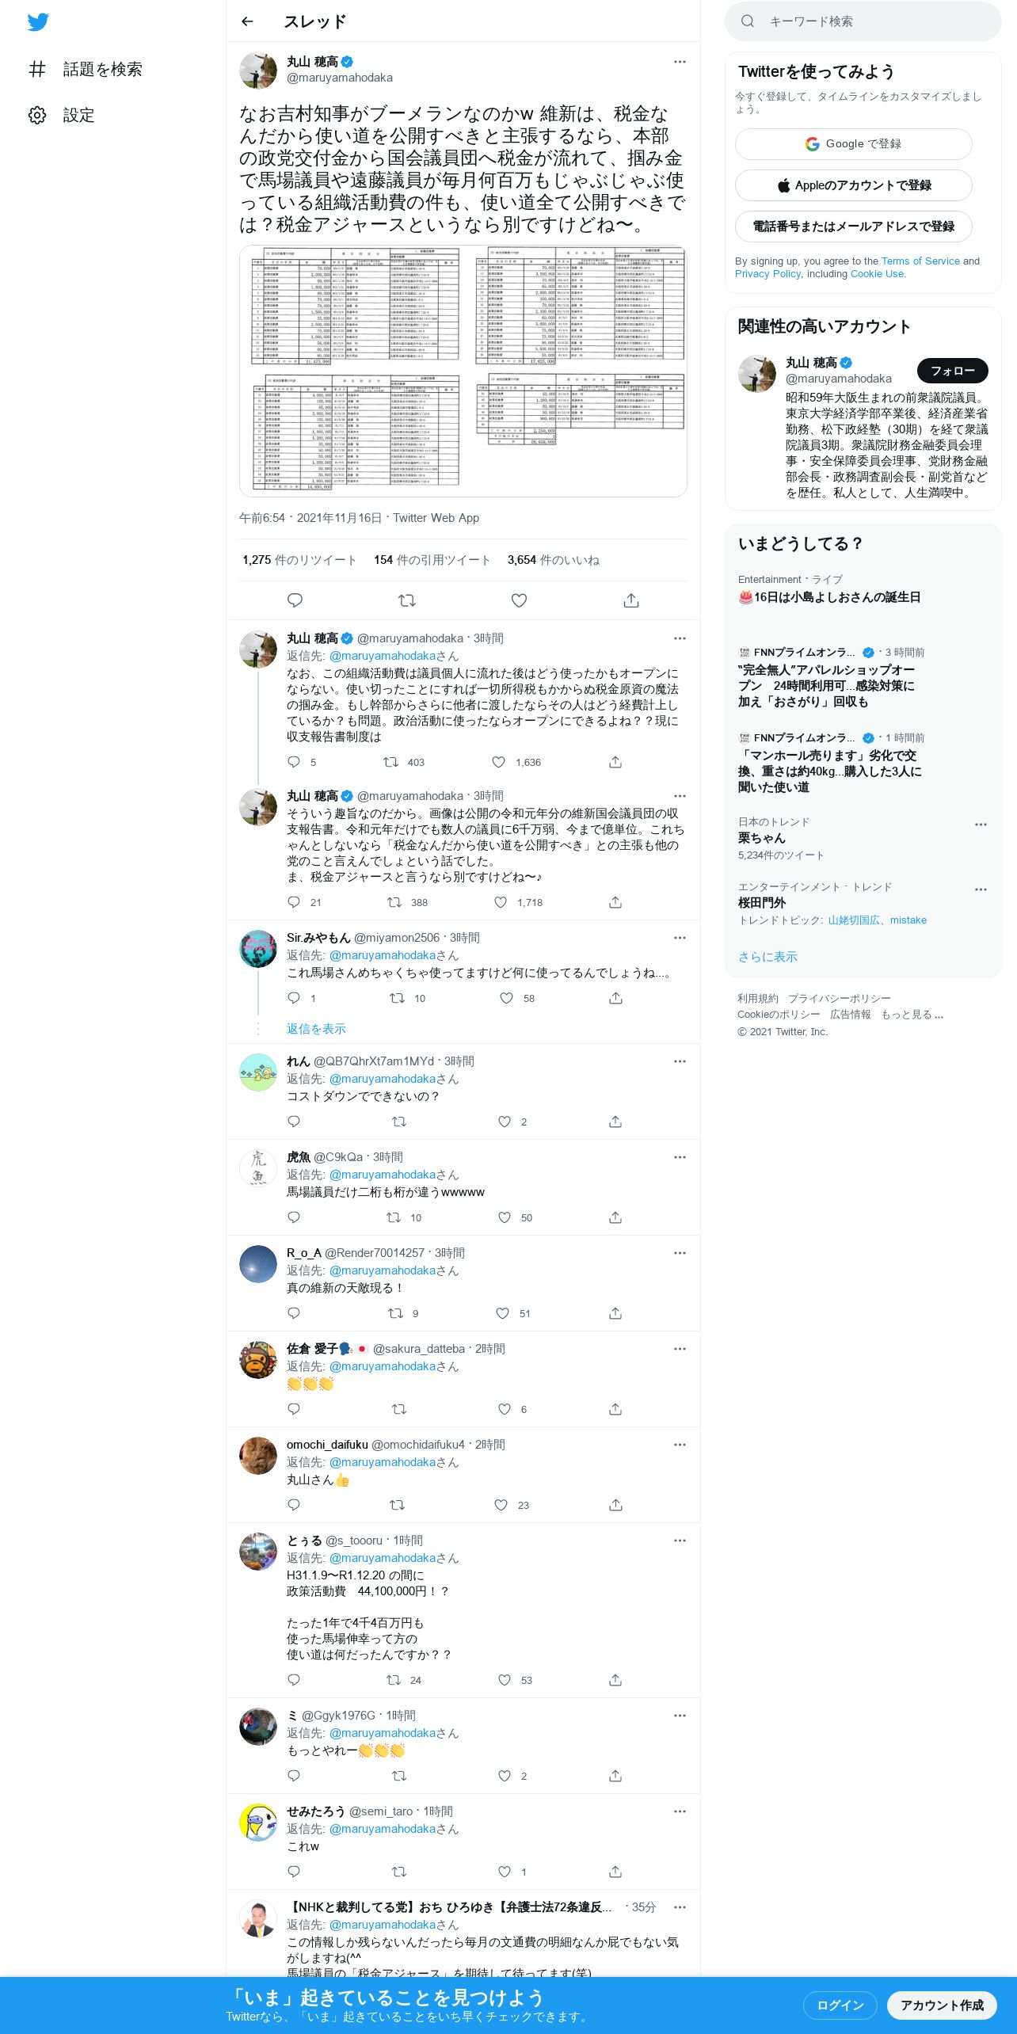Screen dimensions: 1017x2034
Task: Retweet the reply from 虎魚
Action: [393, 1217]
